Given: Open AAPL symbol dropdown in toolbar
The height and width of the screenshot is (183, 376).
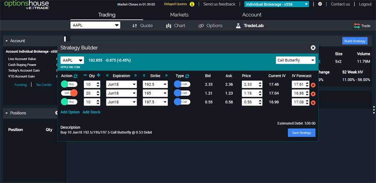Looking at the screenshot, I should 95,25.
